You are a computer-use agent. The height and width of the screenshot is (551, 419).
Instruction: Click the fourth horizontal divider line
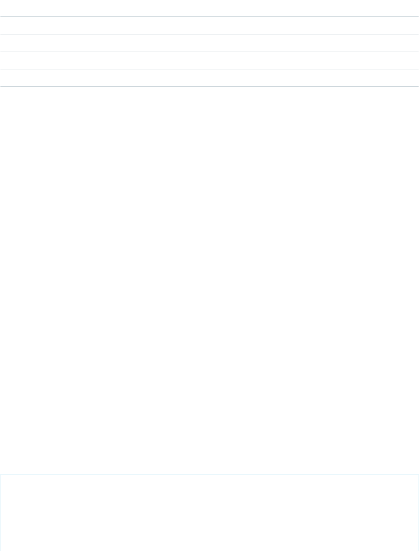(x=209, y=69)
